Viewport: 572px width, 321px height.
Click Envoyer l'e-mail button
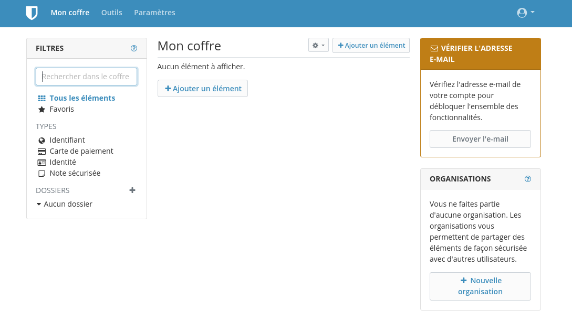(x=480, y=139)
